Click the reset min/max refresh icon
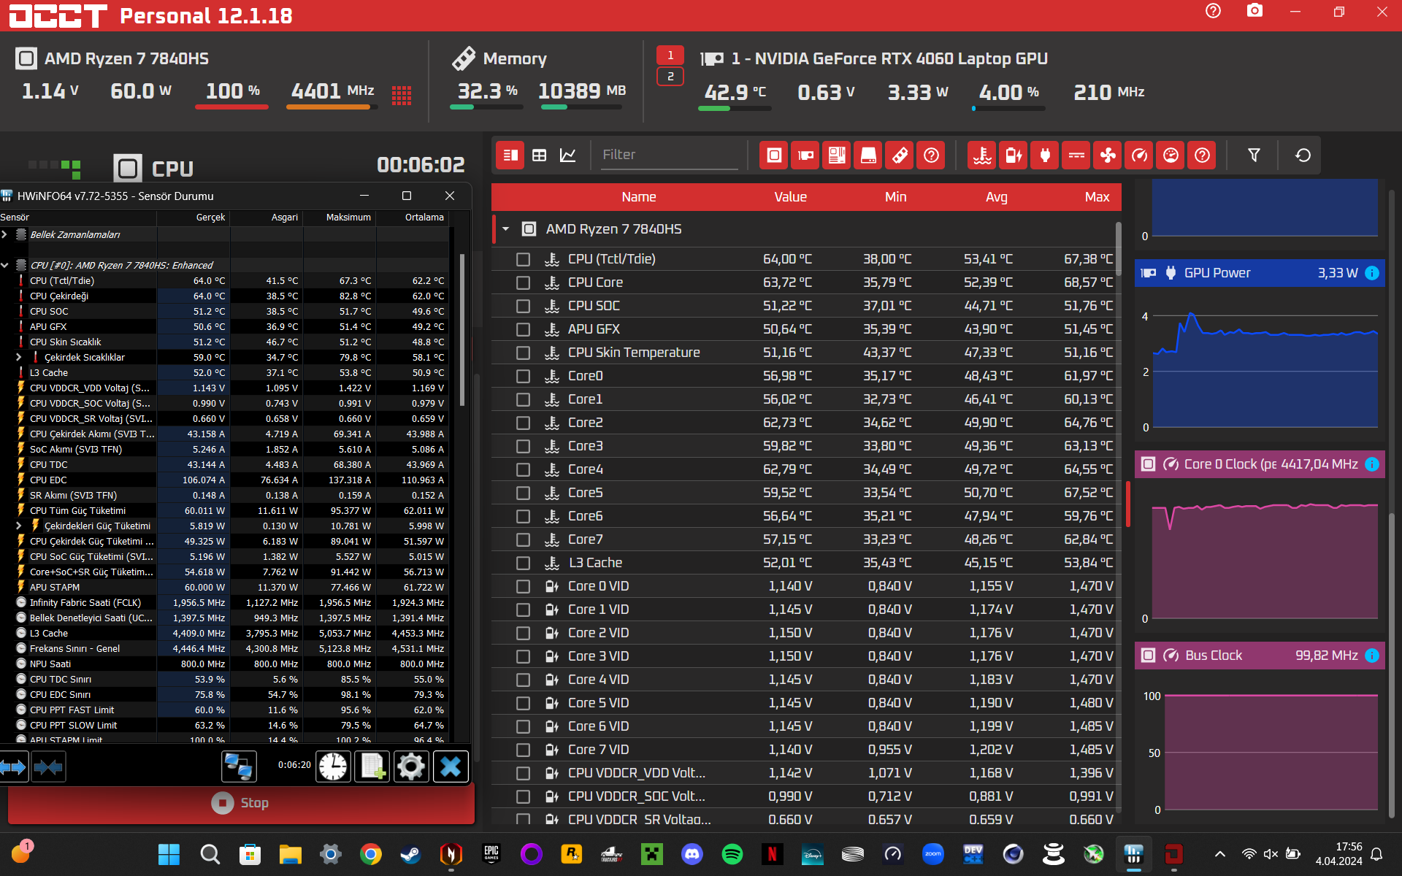 tap(1303, 155)
